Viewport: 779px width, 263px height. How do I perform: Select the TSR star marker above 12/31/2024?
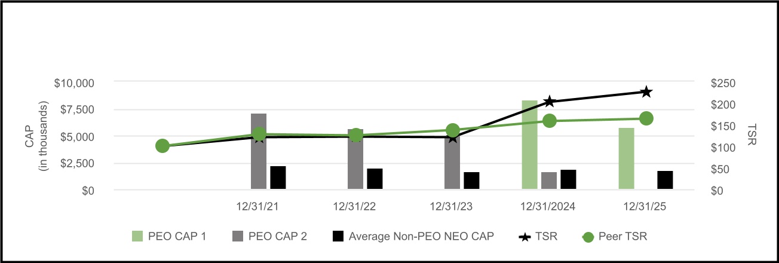(x=550, y=102)
